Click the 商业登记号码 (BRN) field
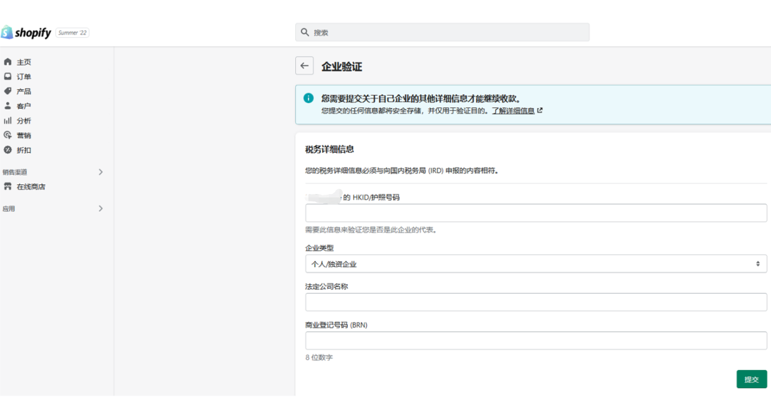Viewport: 771px width, 399px height. pos(536,341)
